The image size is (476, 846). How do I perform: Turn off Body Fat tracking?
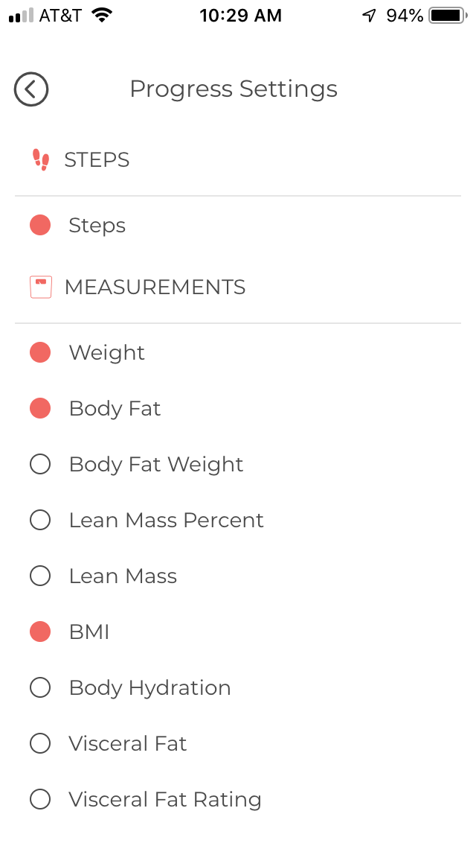40,408
